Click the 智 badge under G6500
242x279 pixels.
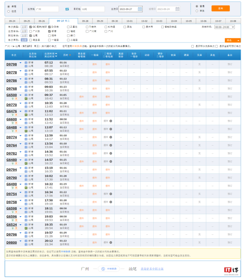click(13, 98)
